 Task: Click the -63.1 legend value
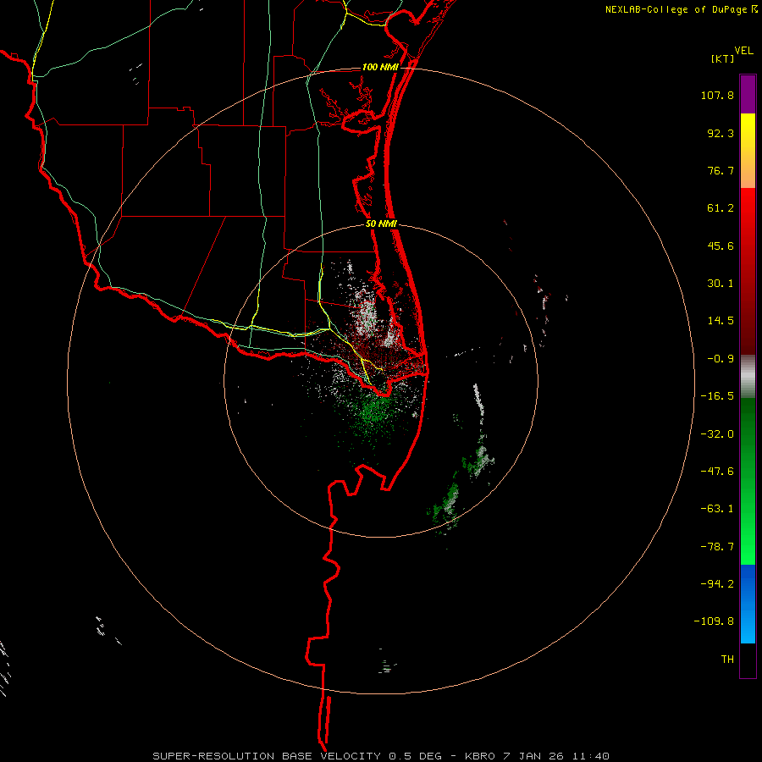pyautogui.click(x=717, y=509)
